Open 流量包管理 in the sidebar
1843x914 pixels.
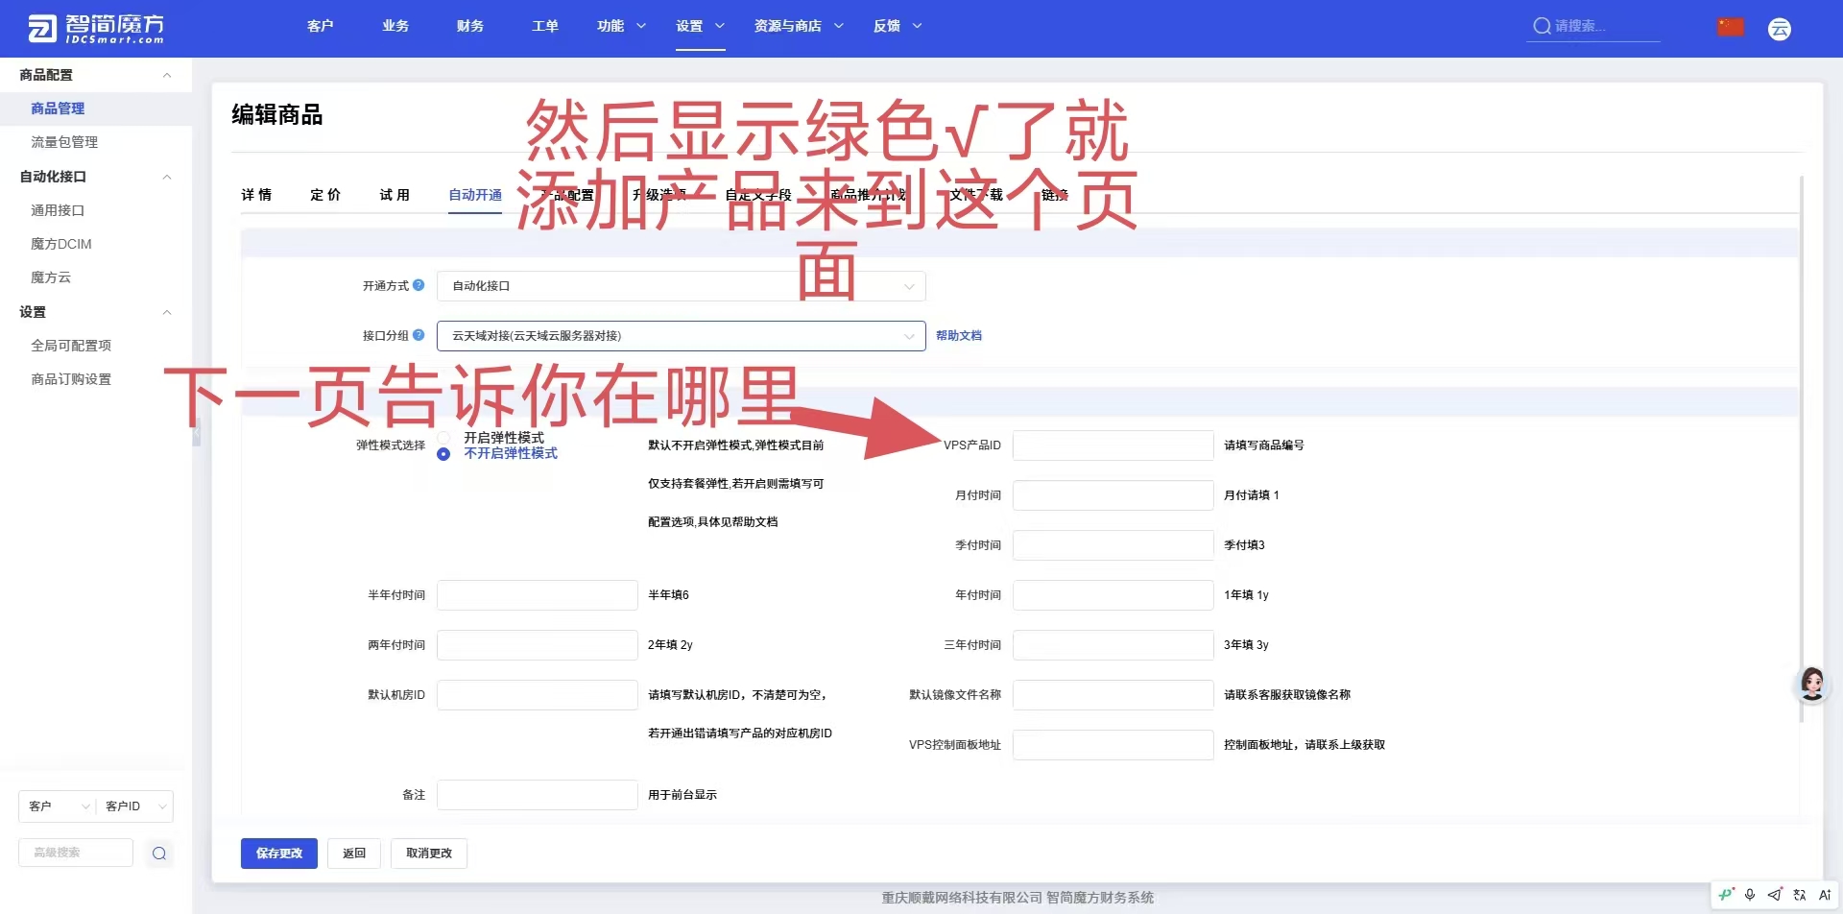pos(64,142)
